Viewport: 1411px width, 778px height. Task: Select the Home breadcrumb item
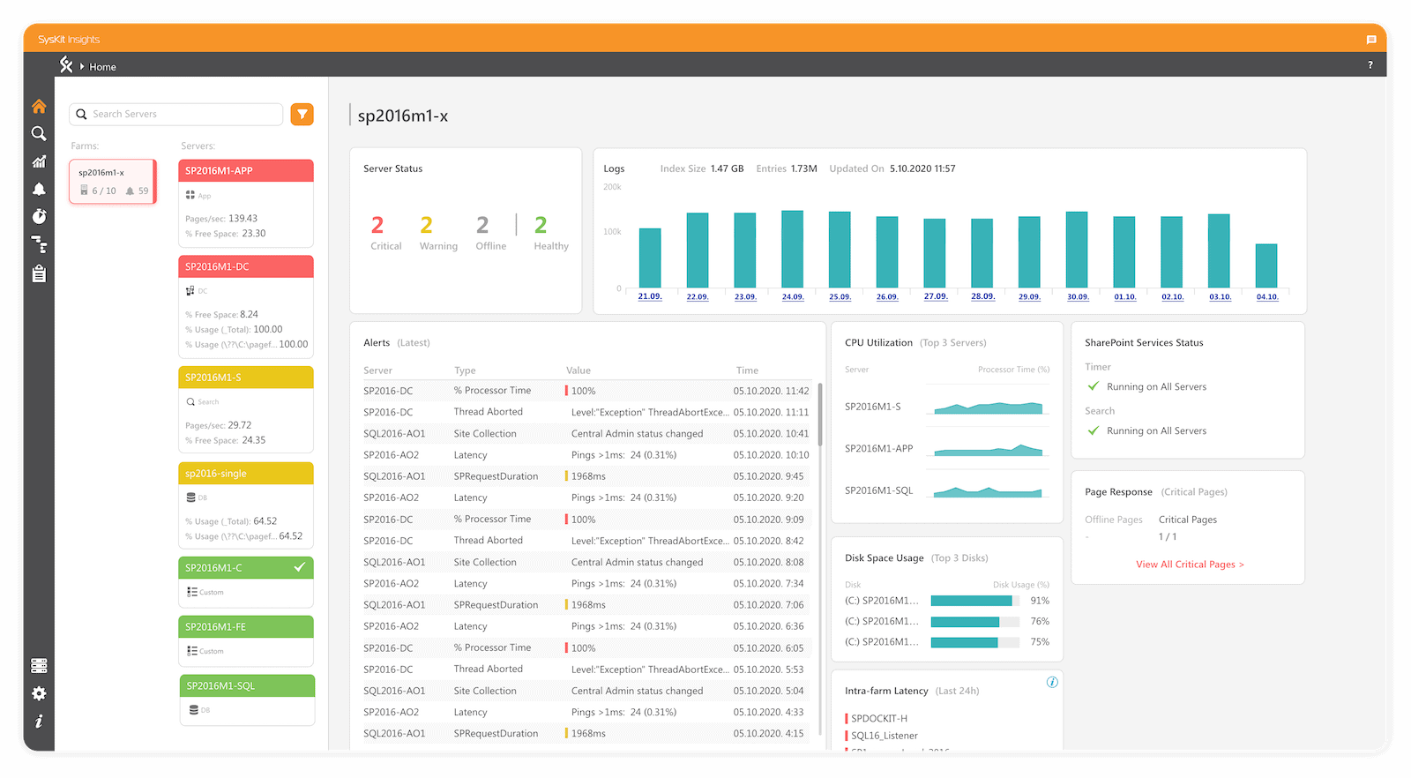(102, 67)
